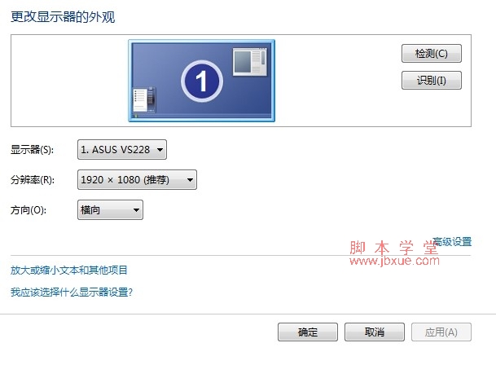496x365 pixels.
Task: Click the 识别(I) identify button
Action: 432,81
